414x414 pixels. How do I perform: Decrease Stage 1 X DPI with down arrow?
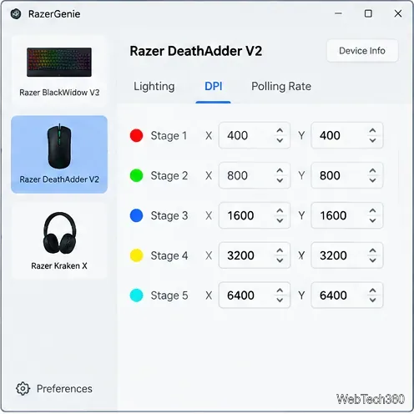(280, 140)
